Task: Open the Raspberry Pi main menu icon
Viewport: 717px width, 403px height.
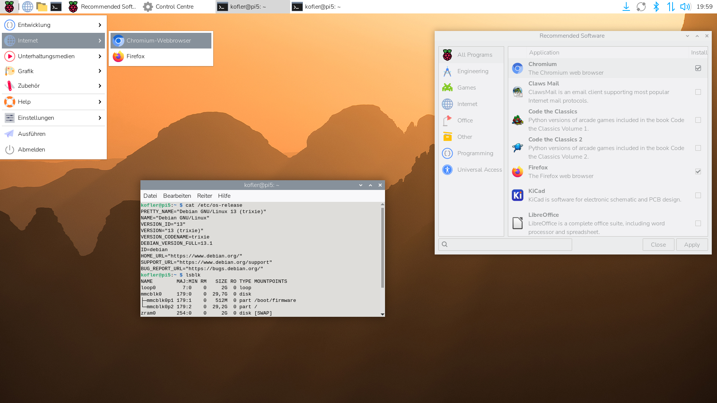Action: coord(9,7)
